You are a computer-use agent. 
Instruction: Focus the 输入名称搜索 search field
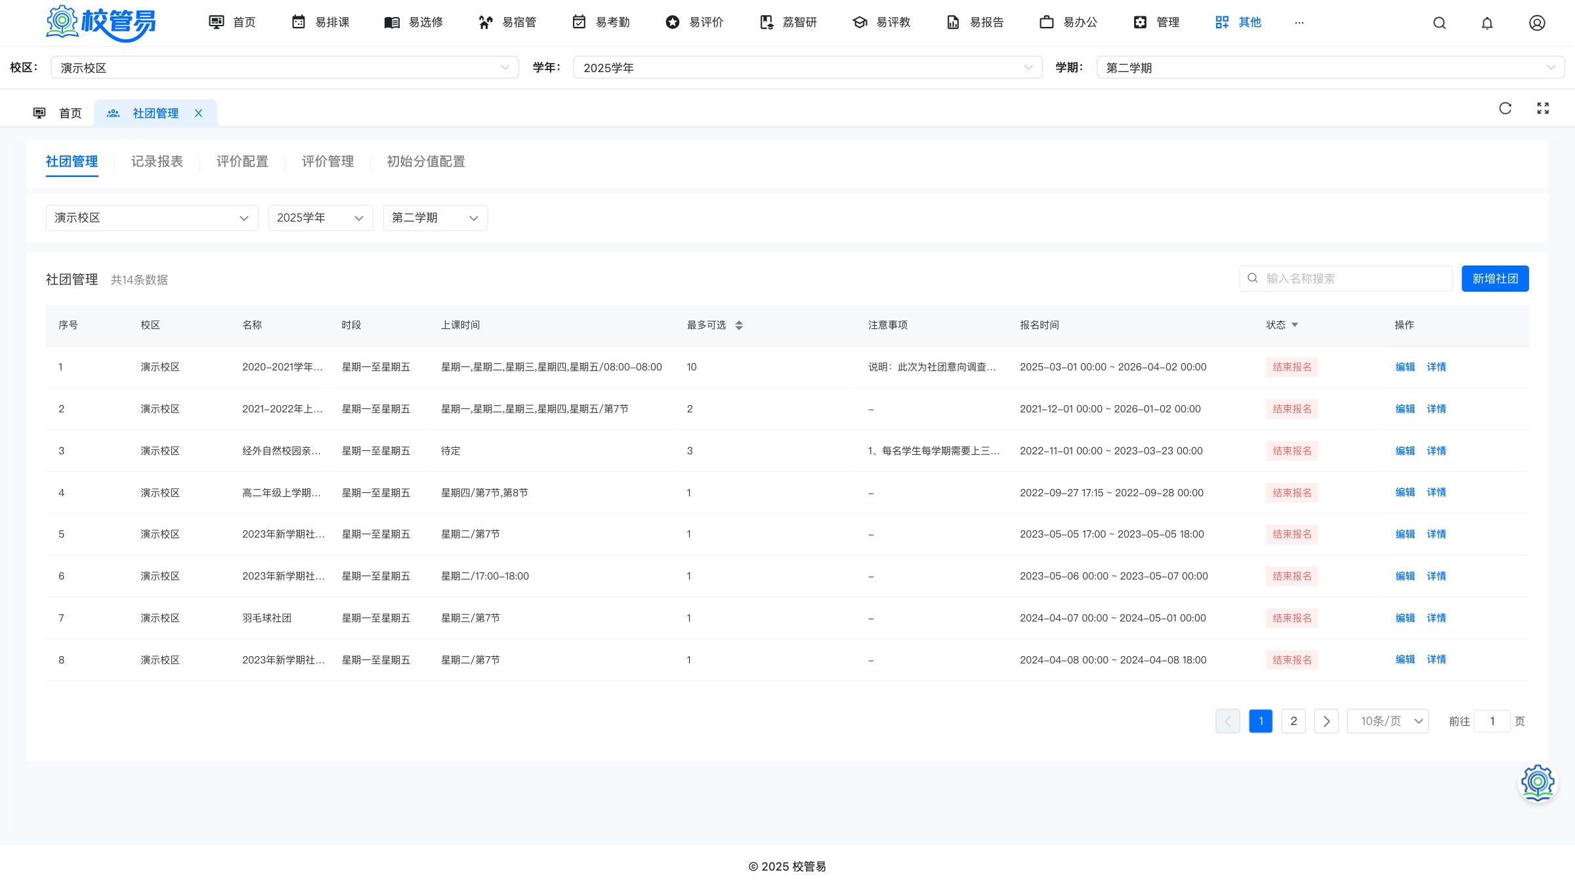[x=1345, y=279]
